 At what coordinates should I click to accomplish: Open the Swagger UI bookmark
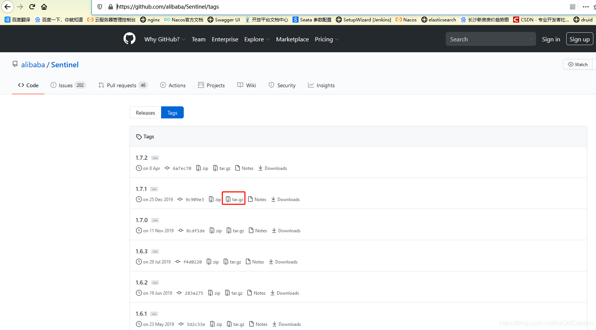tap(224, 20)
